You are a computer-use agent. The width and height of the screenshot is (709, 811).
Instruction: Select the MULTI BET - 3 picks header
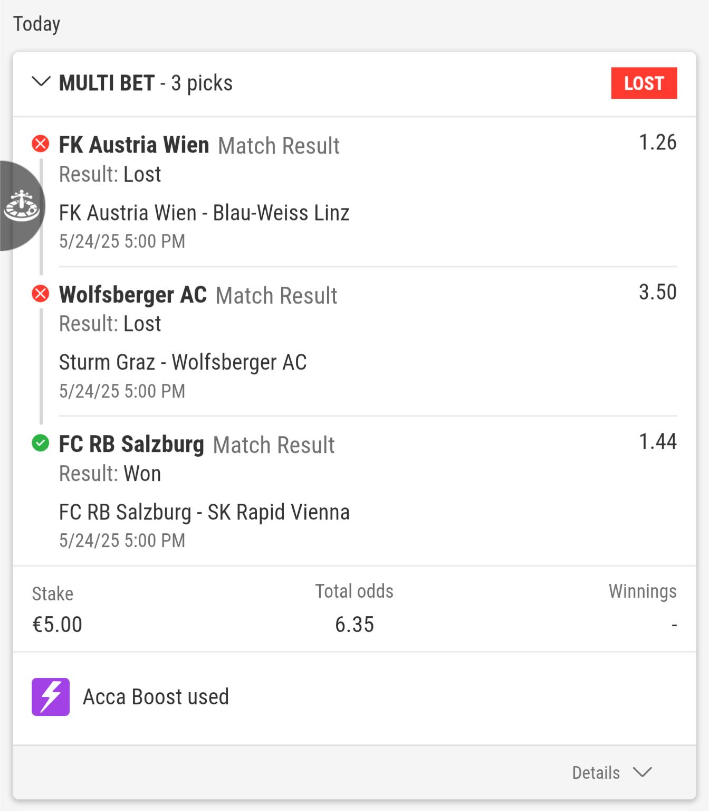pyautogui.click(x=146, y=83)
